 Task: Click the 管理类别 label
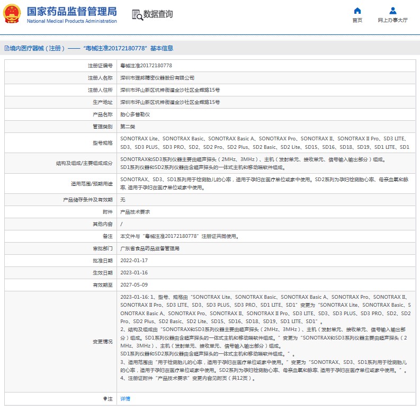[103, 127]
